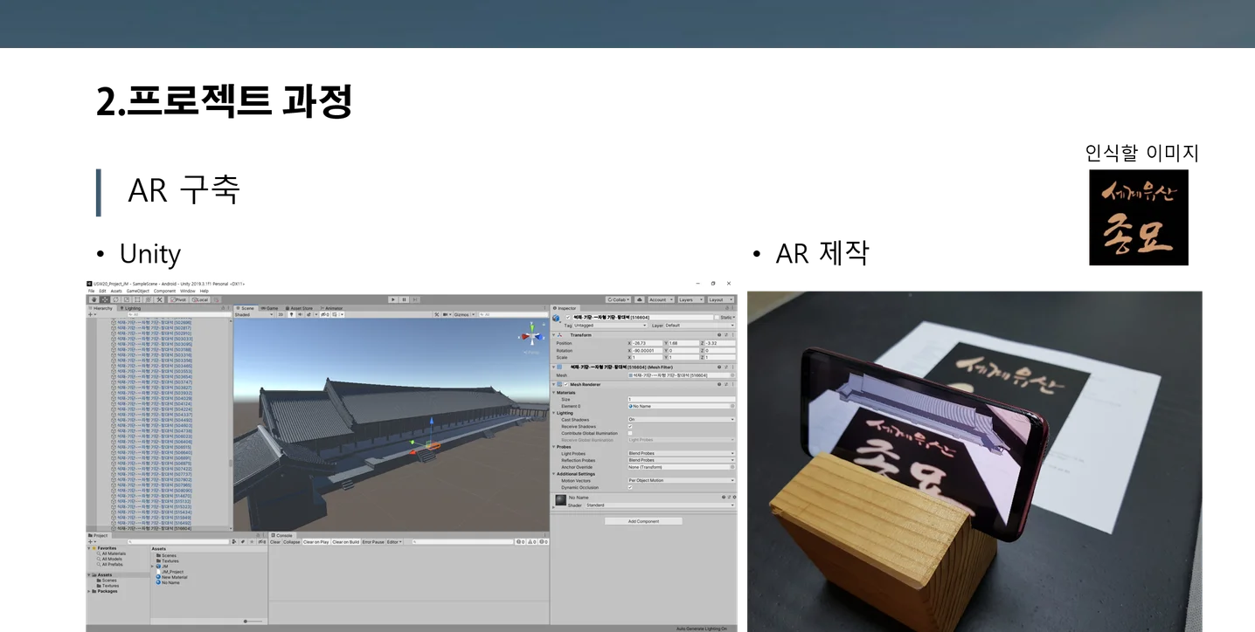Toggle the Receive Shadows checkbox
The height and width of the screenshot is (632, 1255).
click(630, 427)
